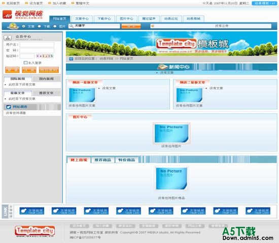Select the 网上商城 shop tab

[79, 160]
